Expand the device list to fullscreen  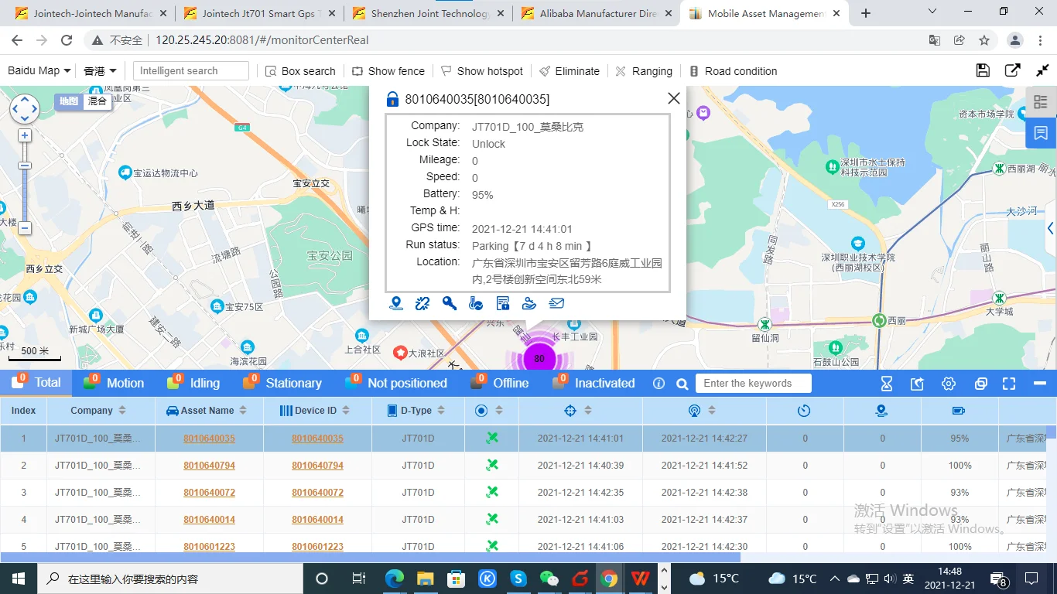pyautogui.click(x=1009, y=384)
